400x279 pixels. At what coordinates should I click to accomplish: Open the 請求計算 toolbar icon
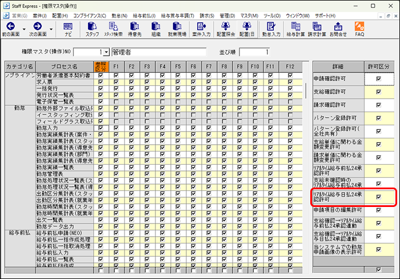(x=317, y=26)
